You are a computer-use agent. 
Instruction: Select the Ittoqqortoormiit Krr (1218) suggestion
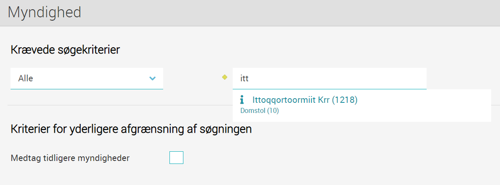click(x=305, y=100)
